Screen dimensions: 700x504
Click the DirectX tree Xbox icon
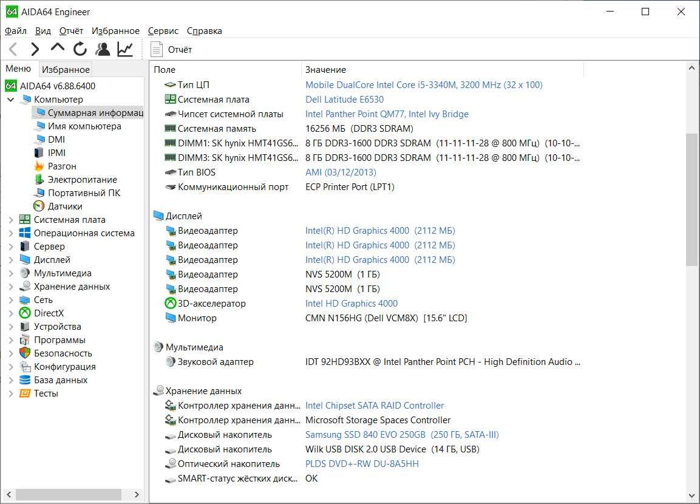click(x=24, y=313)
